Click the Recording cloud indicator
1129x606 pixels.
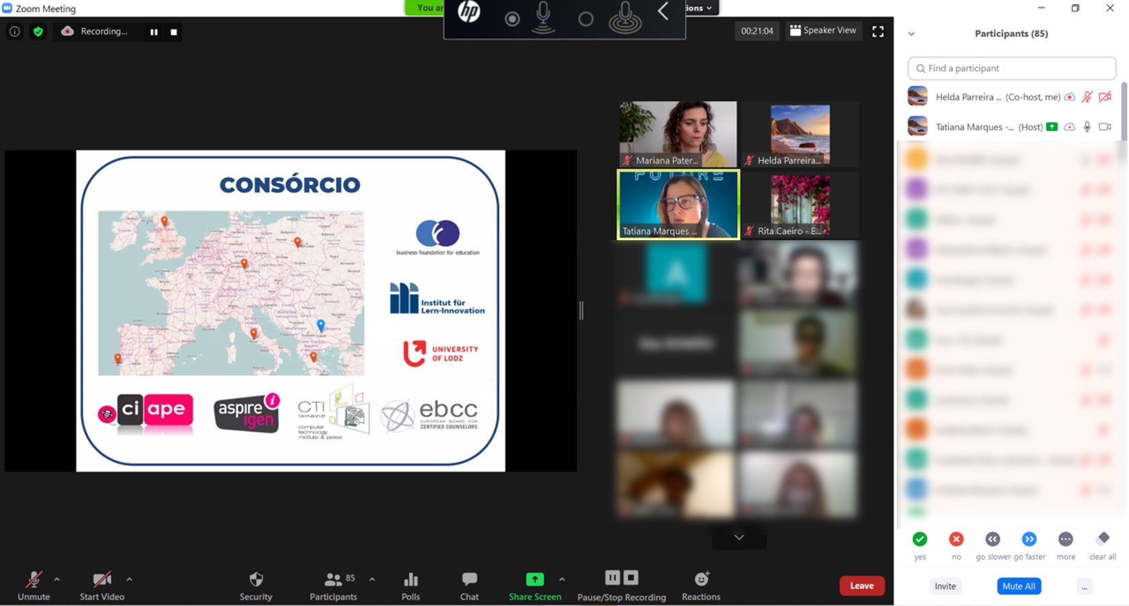click(x=68, y=31)
